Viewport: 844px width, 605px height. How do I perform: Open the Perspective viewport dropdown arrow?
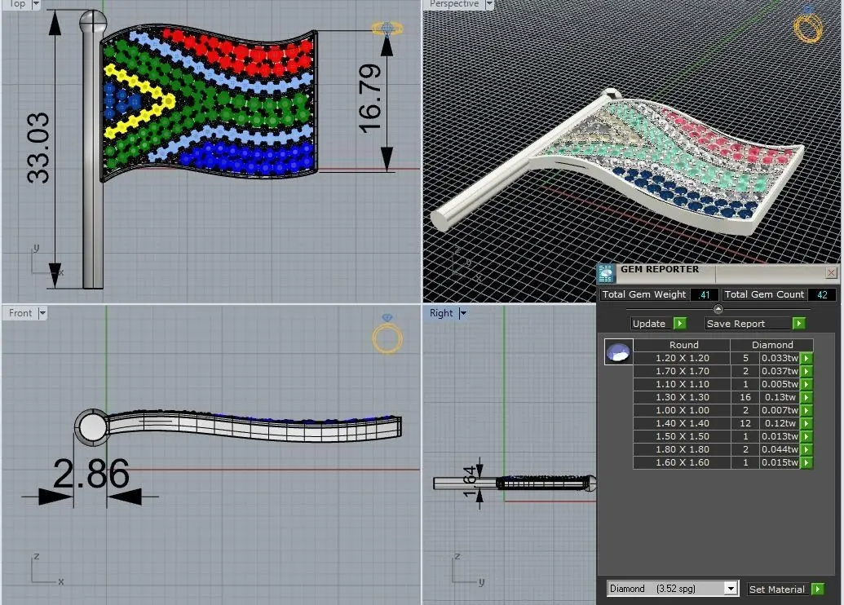(x=489, y=4)
